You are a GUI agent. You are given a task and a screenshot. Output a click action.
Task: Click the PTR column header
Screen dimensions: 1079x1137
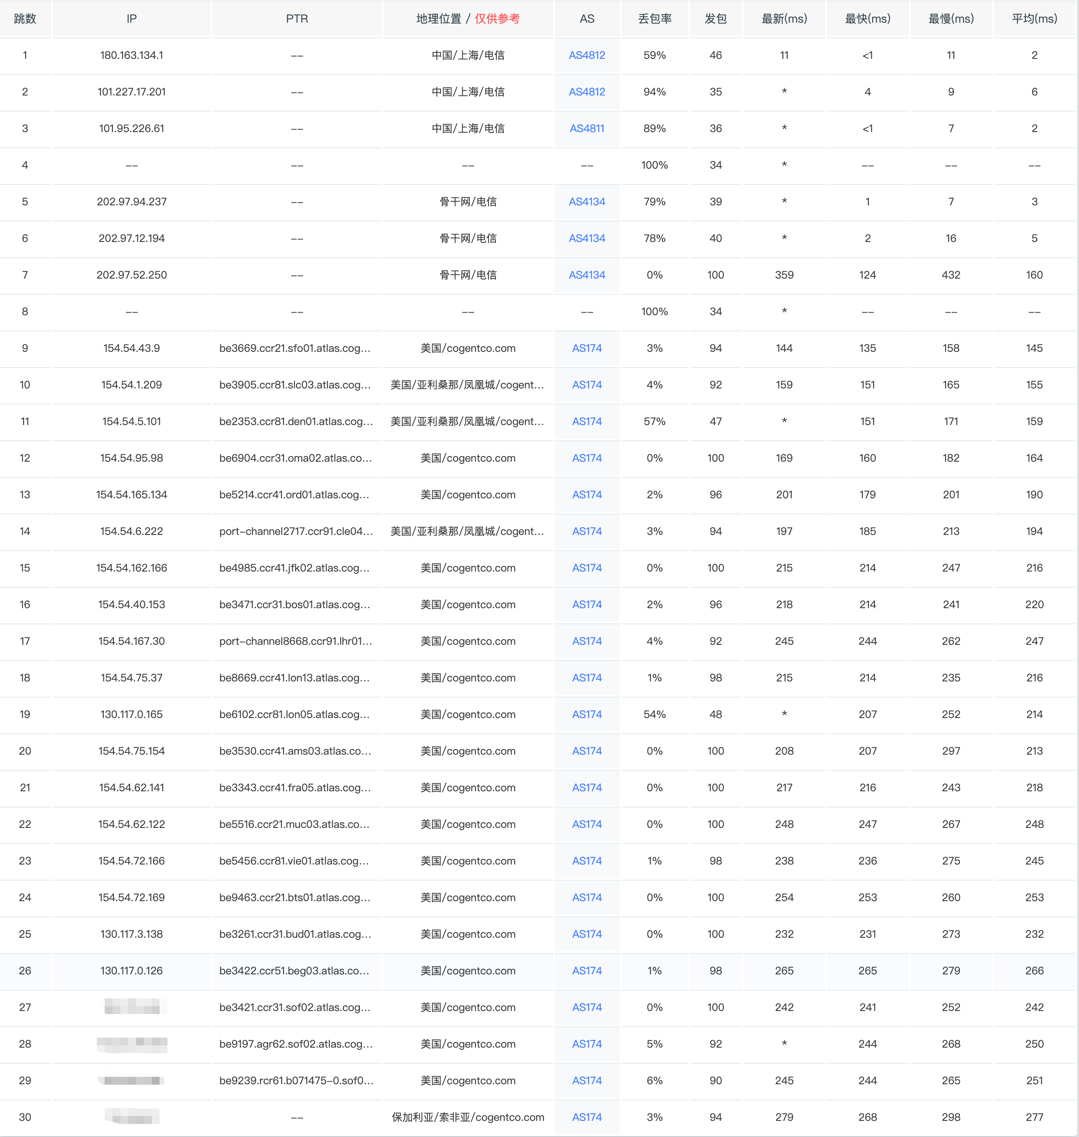[297, 18]
